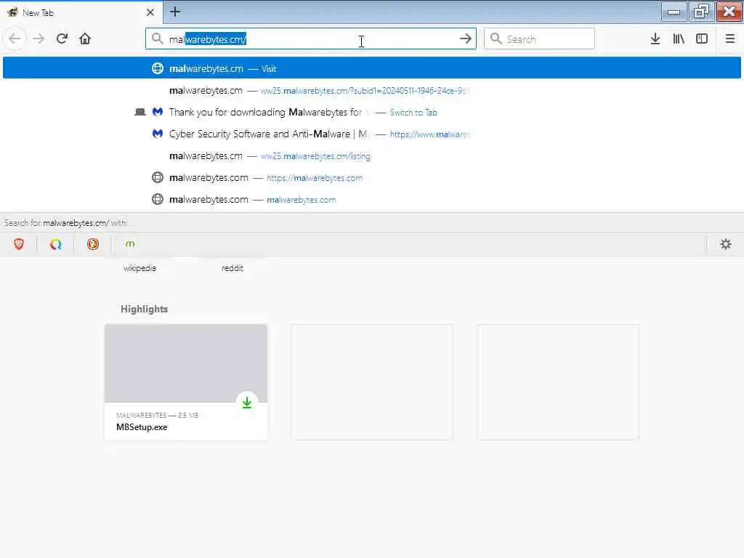Focus the Search box field
The height and width of the screenshot is (558, 744).
click(539, 39)
